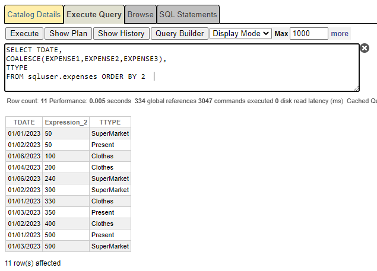Click the Expression_2 column header

(x=66, y=122)
